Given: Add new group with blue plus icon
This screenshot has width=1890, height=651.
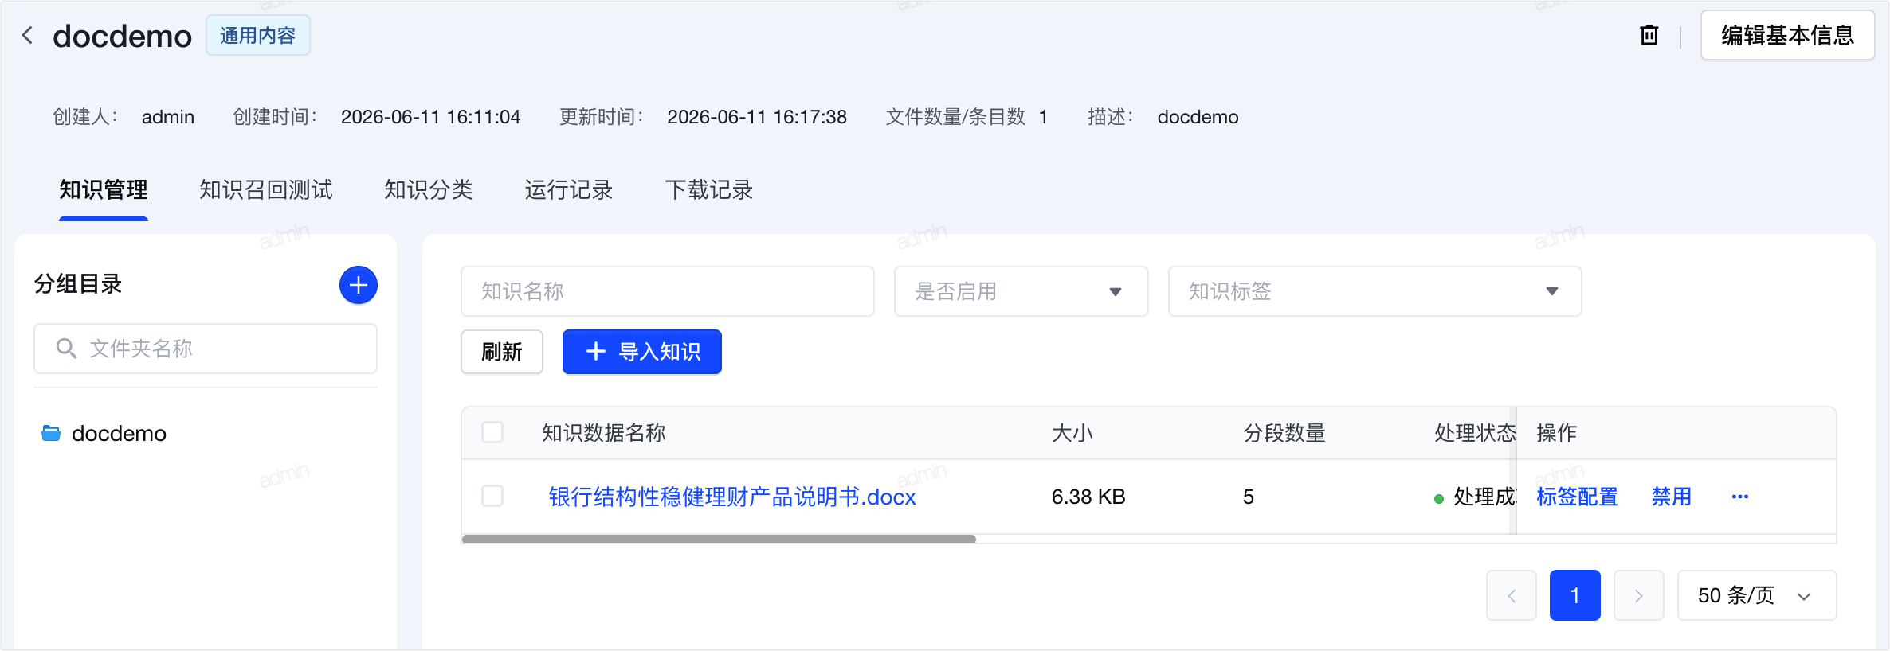Looking at the screenshot, I should coord(359,285).
